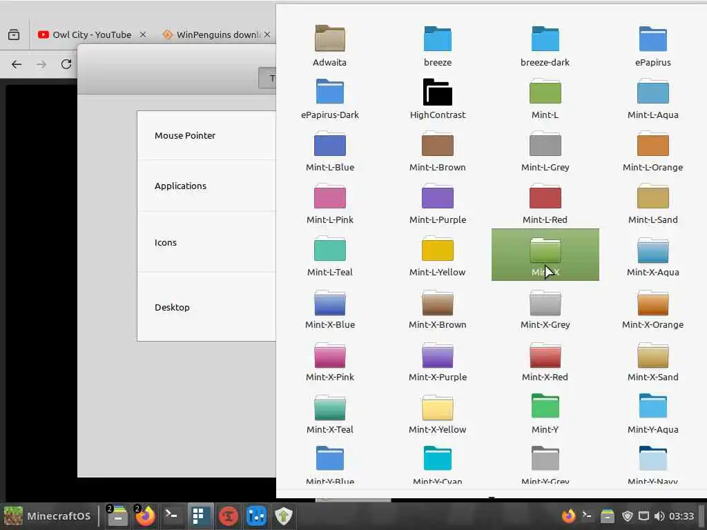
Task: Click the 03:33 clock in tray
Action: [x=681, y=516]
